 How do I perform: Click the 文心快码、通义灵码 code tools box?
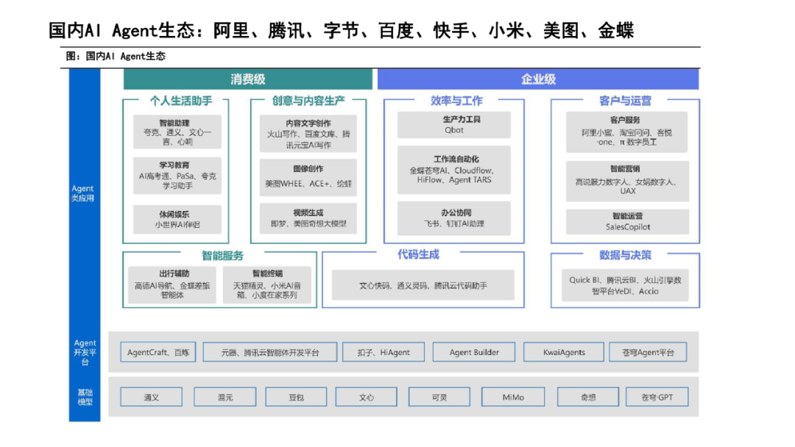(423, 285)
